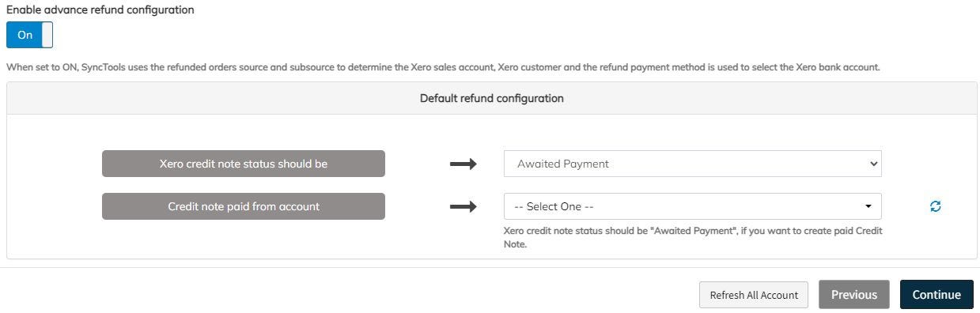The width and height of the screenshot is (980, 313).
Task: Click the "Credit note paid from account" label
Action: click(244, 206)
